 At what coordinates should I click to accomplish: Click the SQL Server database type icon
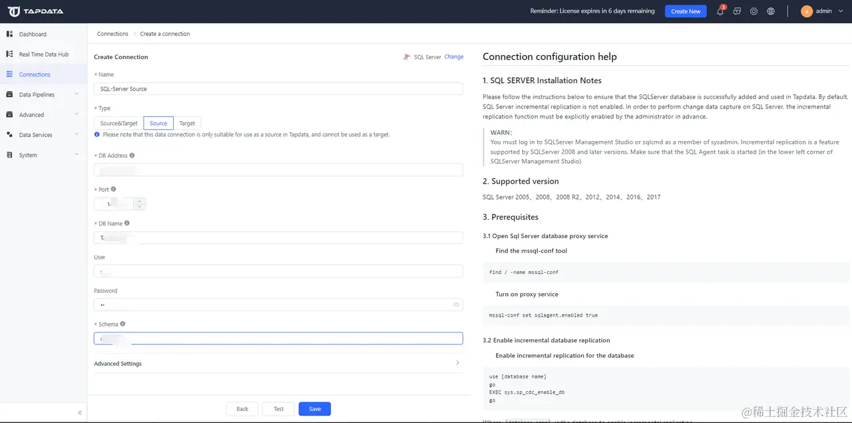pos(407,57)
